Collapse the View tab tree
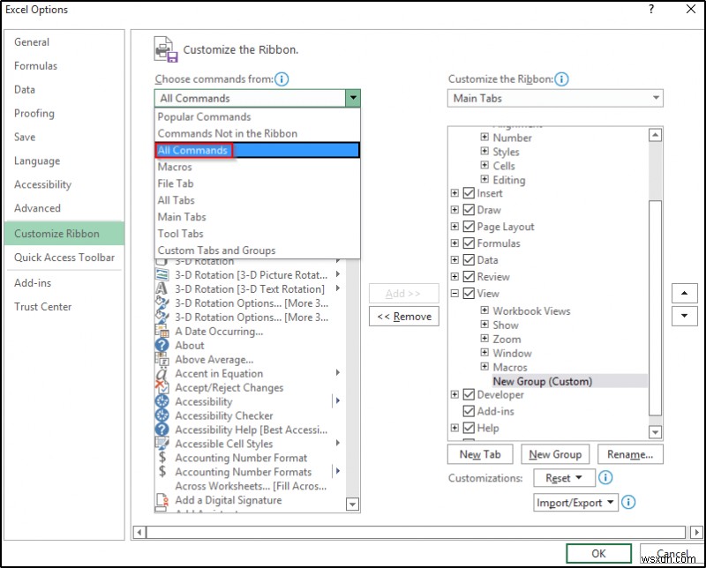Image resolution: width=706 pixels, height=568 pixels. [x=454, y=293]
